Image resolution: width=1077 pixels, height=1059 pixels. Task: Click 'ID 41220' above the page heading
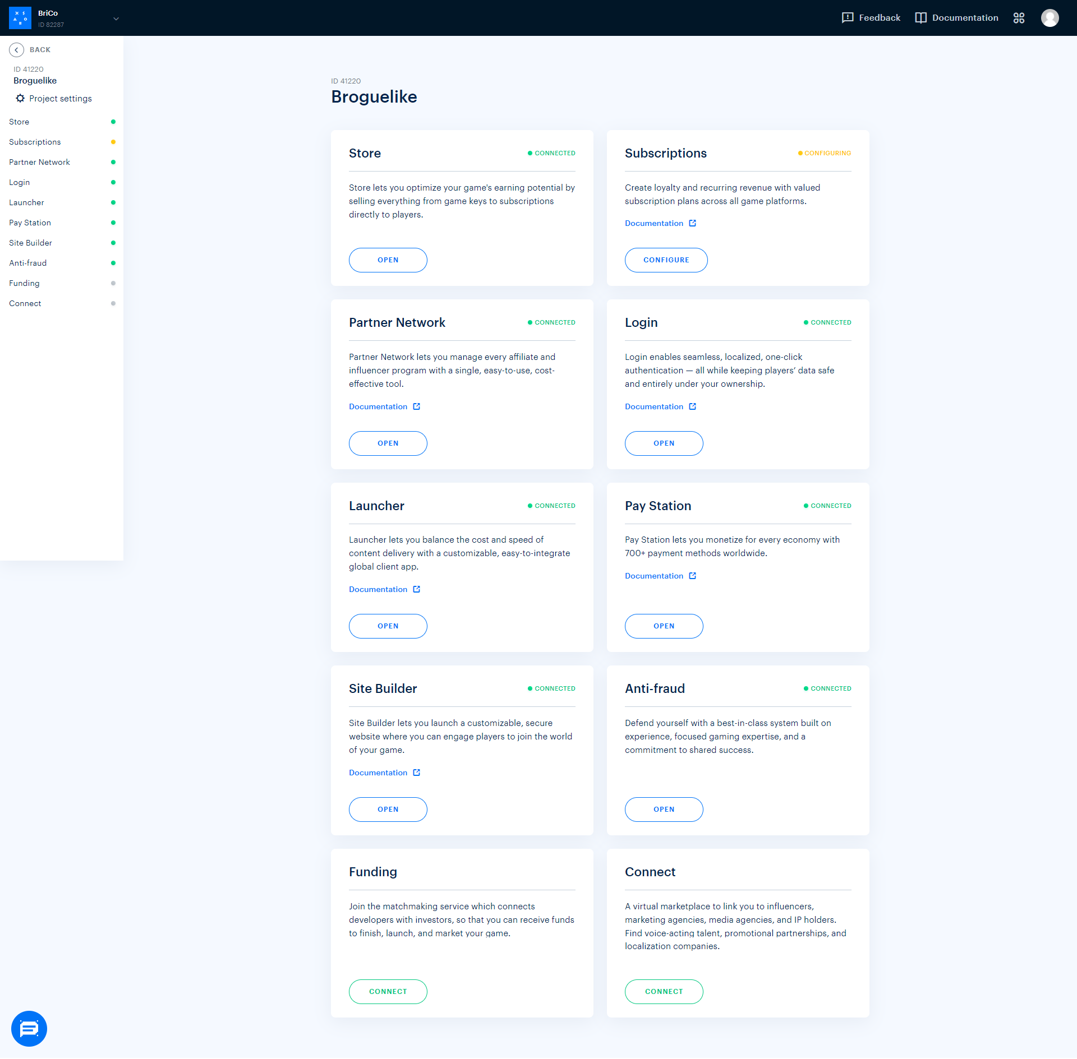346,81
